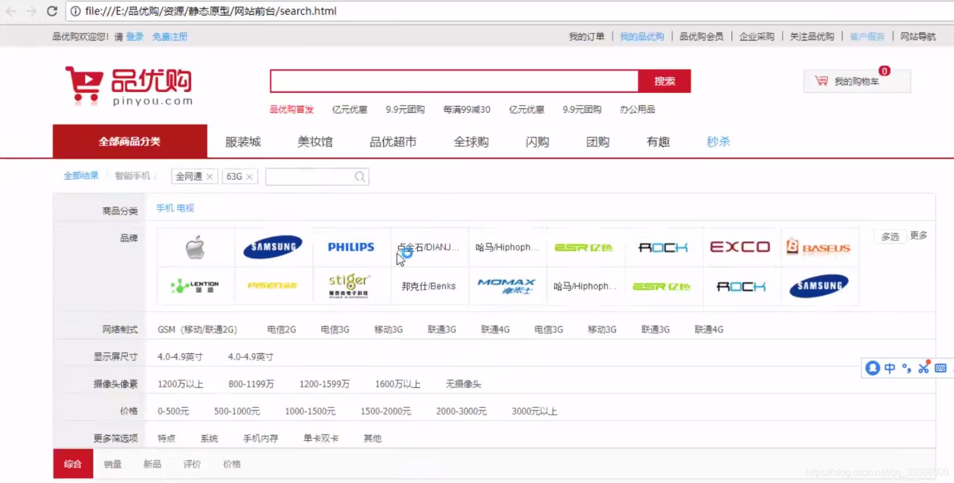
Task: Click the shopping cart icon
Action: 821,80
